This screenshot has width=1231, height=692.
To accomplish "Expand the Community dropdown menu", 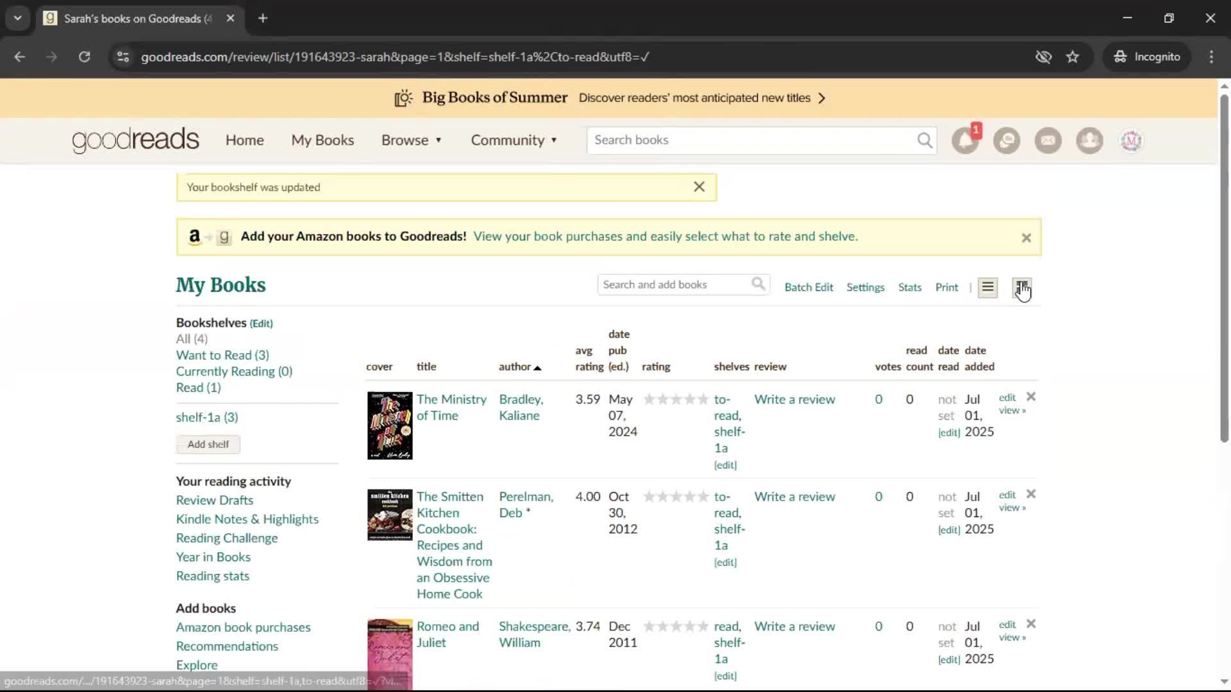I will click(514, 140).
